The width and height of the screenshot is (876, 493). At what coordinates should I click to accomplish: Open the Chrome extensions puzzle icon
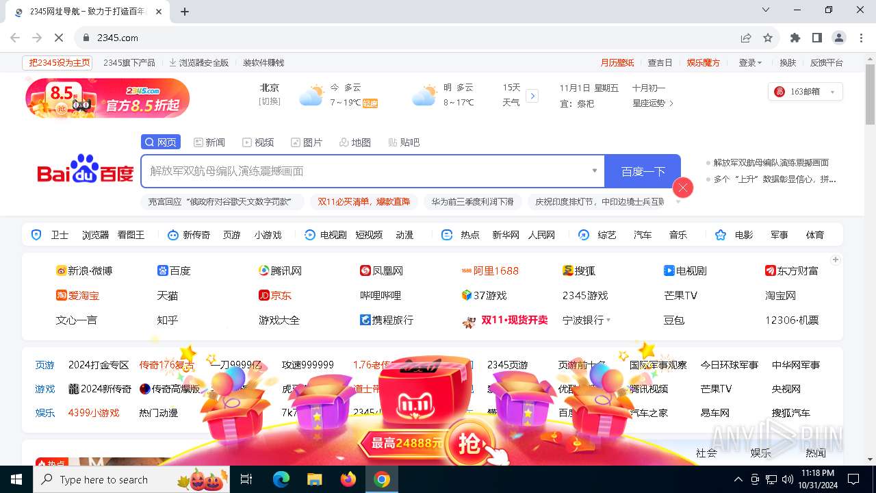[x=795, y=38]
